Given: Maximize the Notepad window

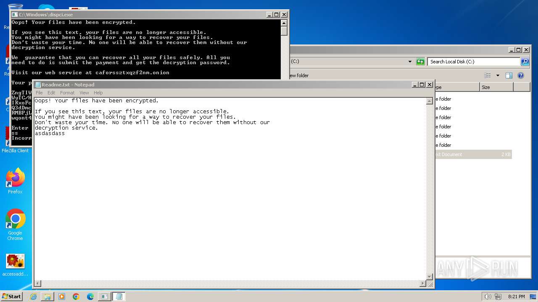Looking at the screenshot, I should (x=422, y=85).
